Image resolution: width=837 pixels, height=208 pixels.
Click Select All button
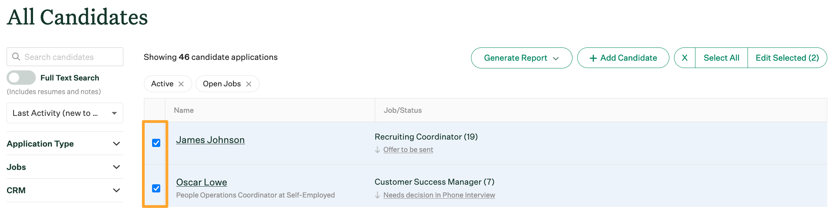[x=721, y=58]
